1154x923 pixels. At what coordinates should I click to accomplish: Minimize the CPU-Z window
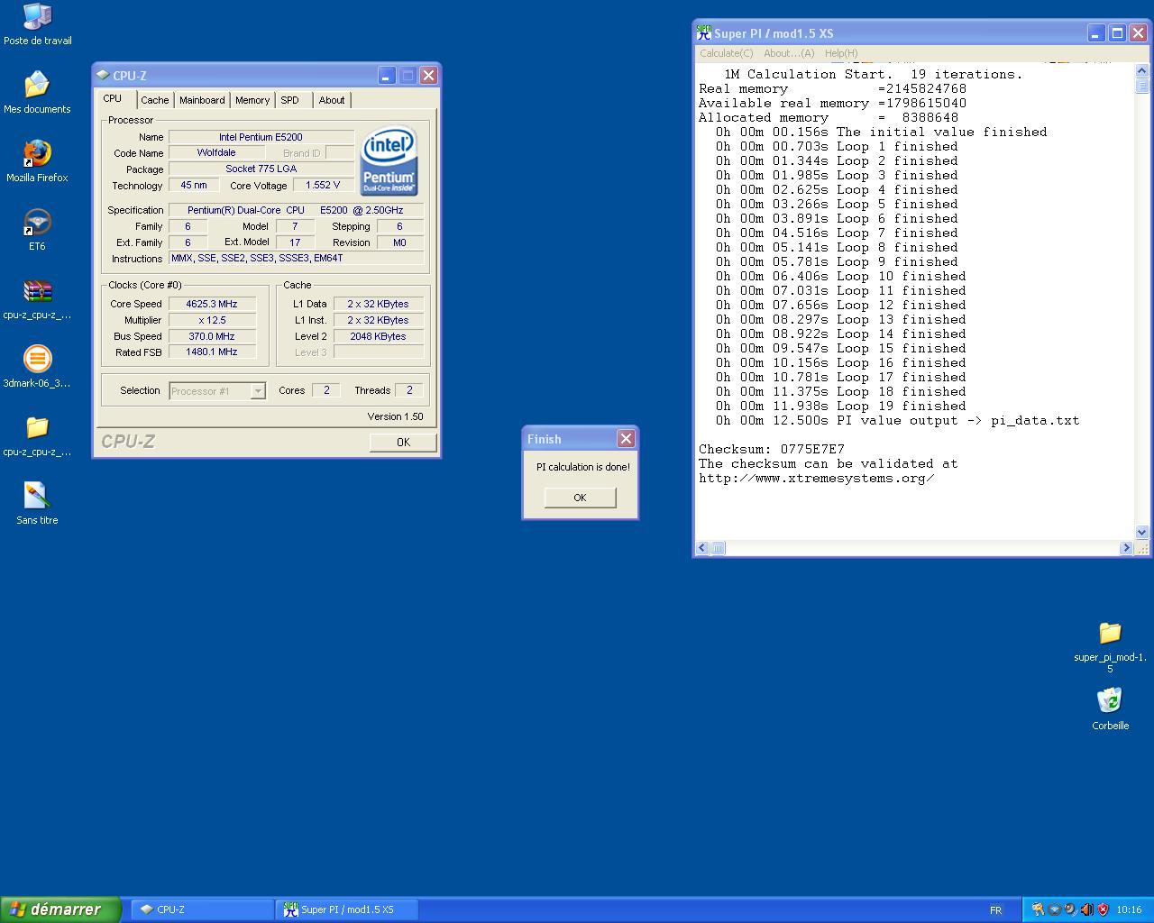(386, 76)
